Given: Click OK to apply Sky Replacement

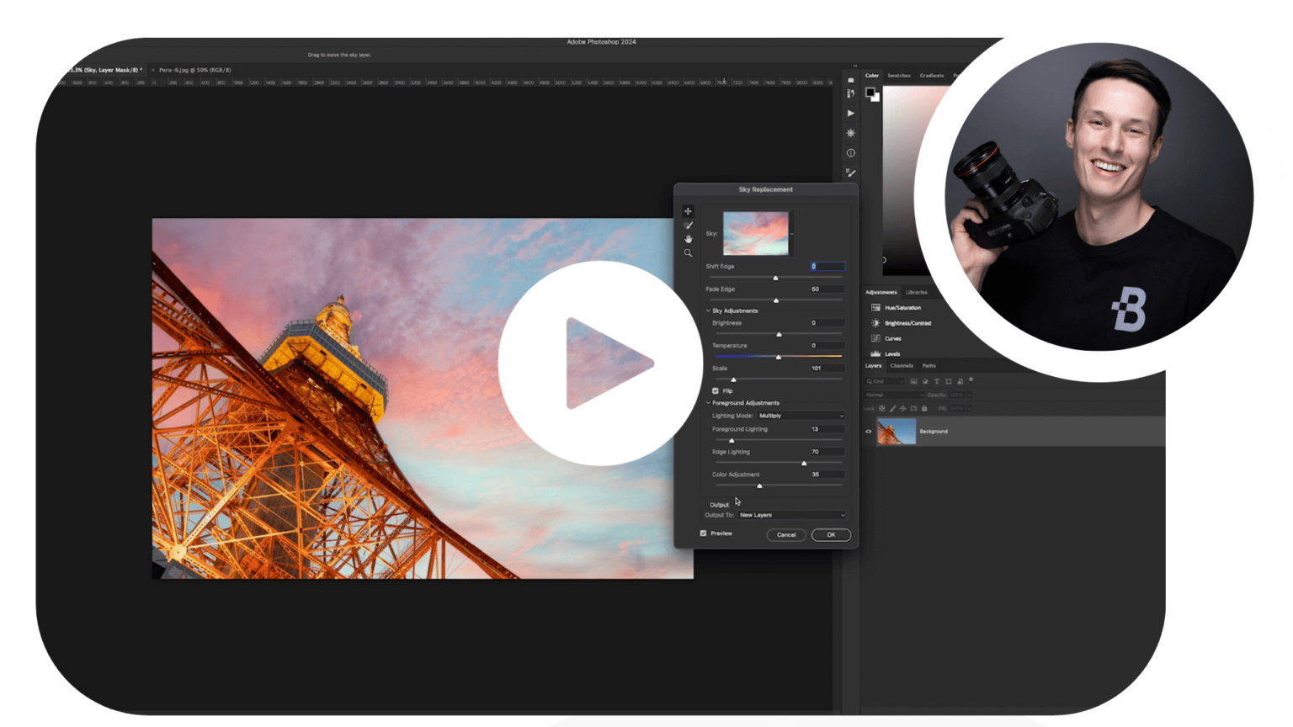Looking at the screenshot, I should (x=831, y=534).
